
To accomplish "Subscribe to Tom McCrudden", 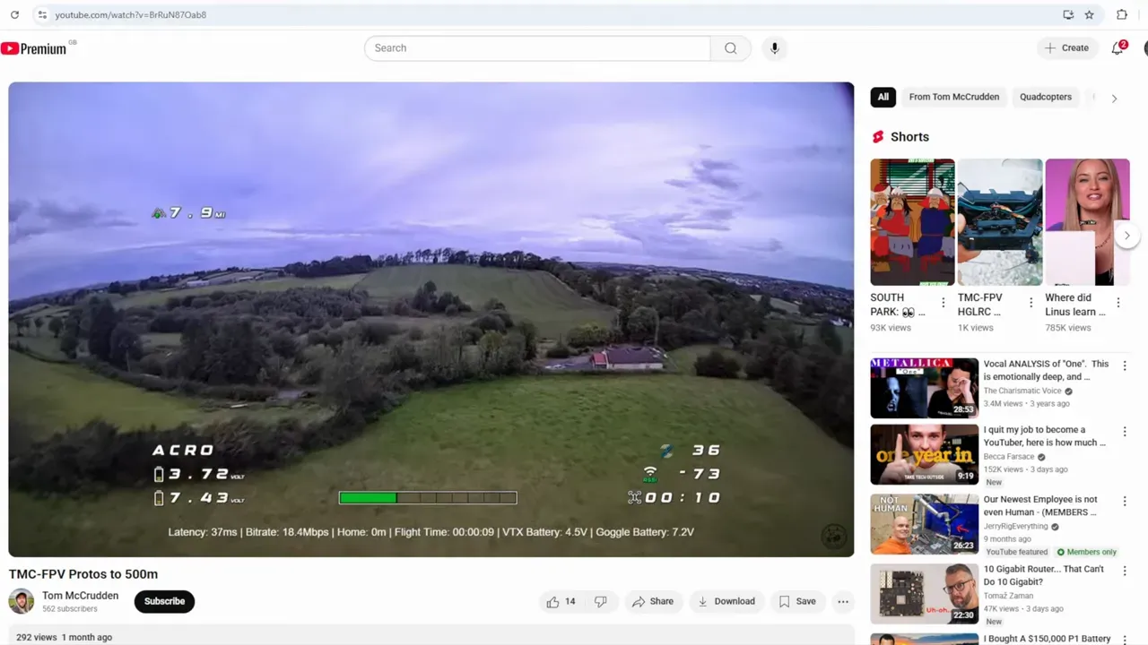I will (x=164, y=601).
